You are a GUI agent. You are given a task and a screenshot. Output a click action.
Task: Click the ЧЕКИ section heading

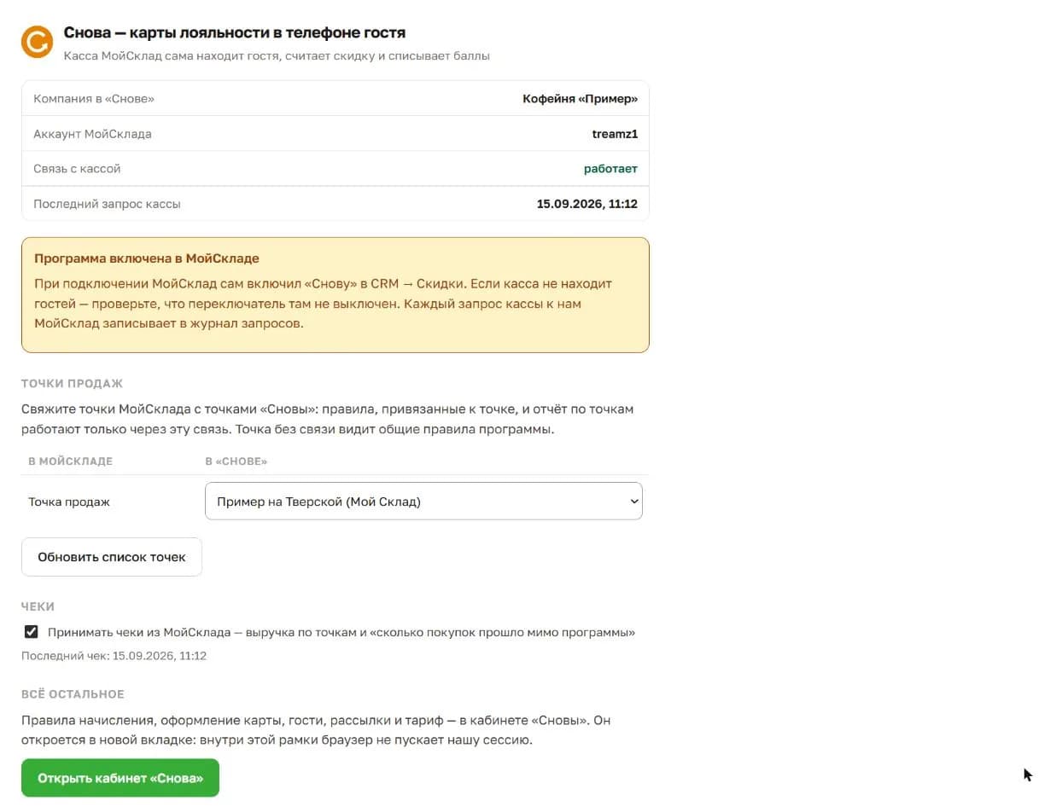pyautogui.click(x=38, y=606)
